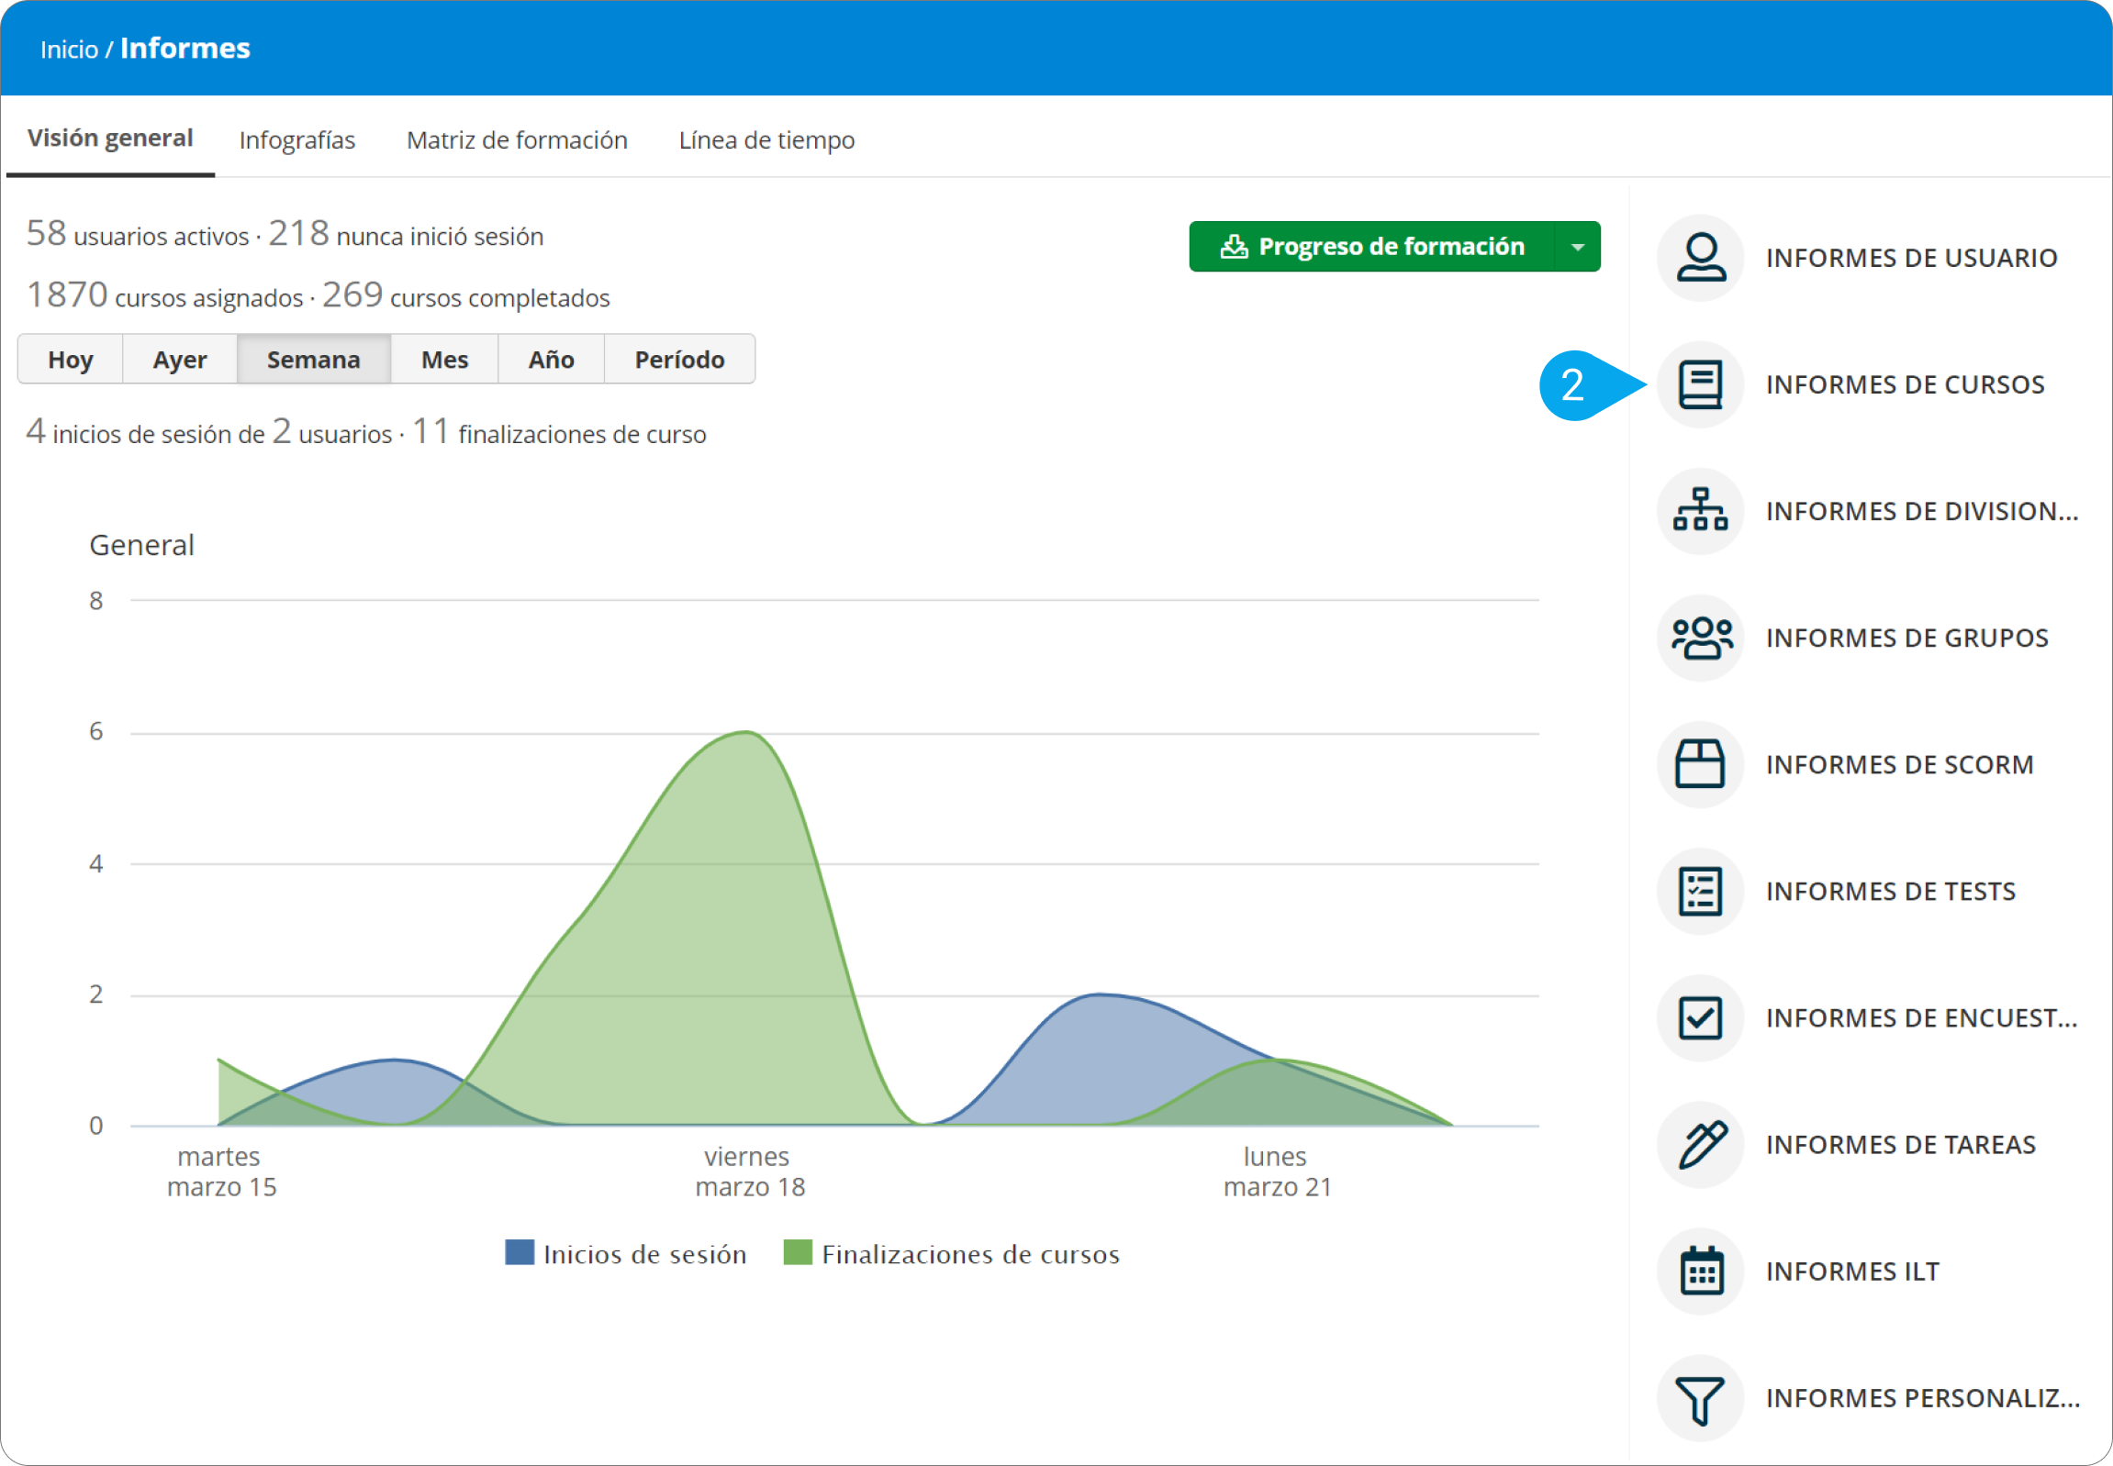The height and width of the screenshot is (1466, 2113).
Task: Open INFORMES DE TESTS link
Action: pyautogui.click(x=1891, y=892)
